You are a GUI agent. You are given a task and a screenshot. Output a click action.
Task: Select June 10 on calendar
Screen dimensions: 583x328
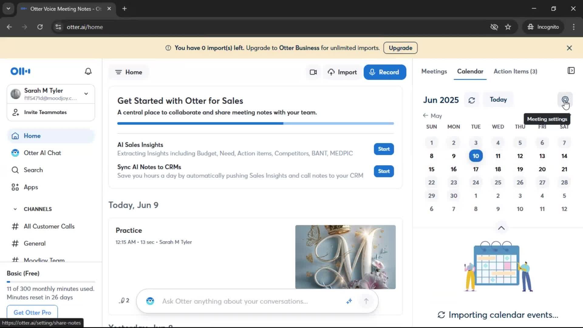[476, 156]
